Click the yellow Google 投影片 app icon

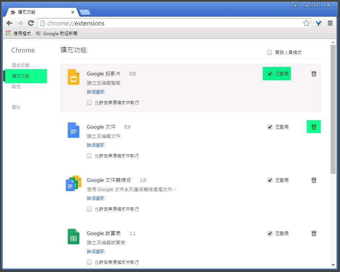[74, 77]
